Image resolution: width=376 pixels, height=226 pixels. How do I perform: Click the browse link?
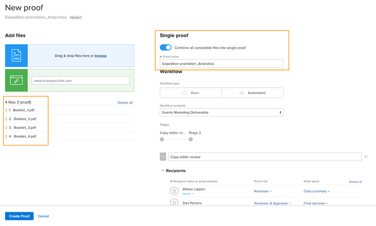[x=101, y=56]
